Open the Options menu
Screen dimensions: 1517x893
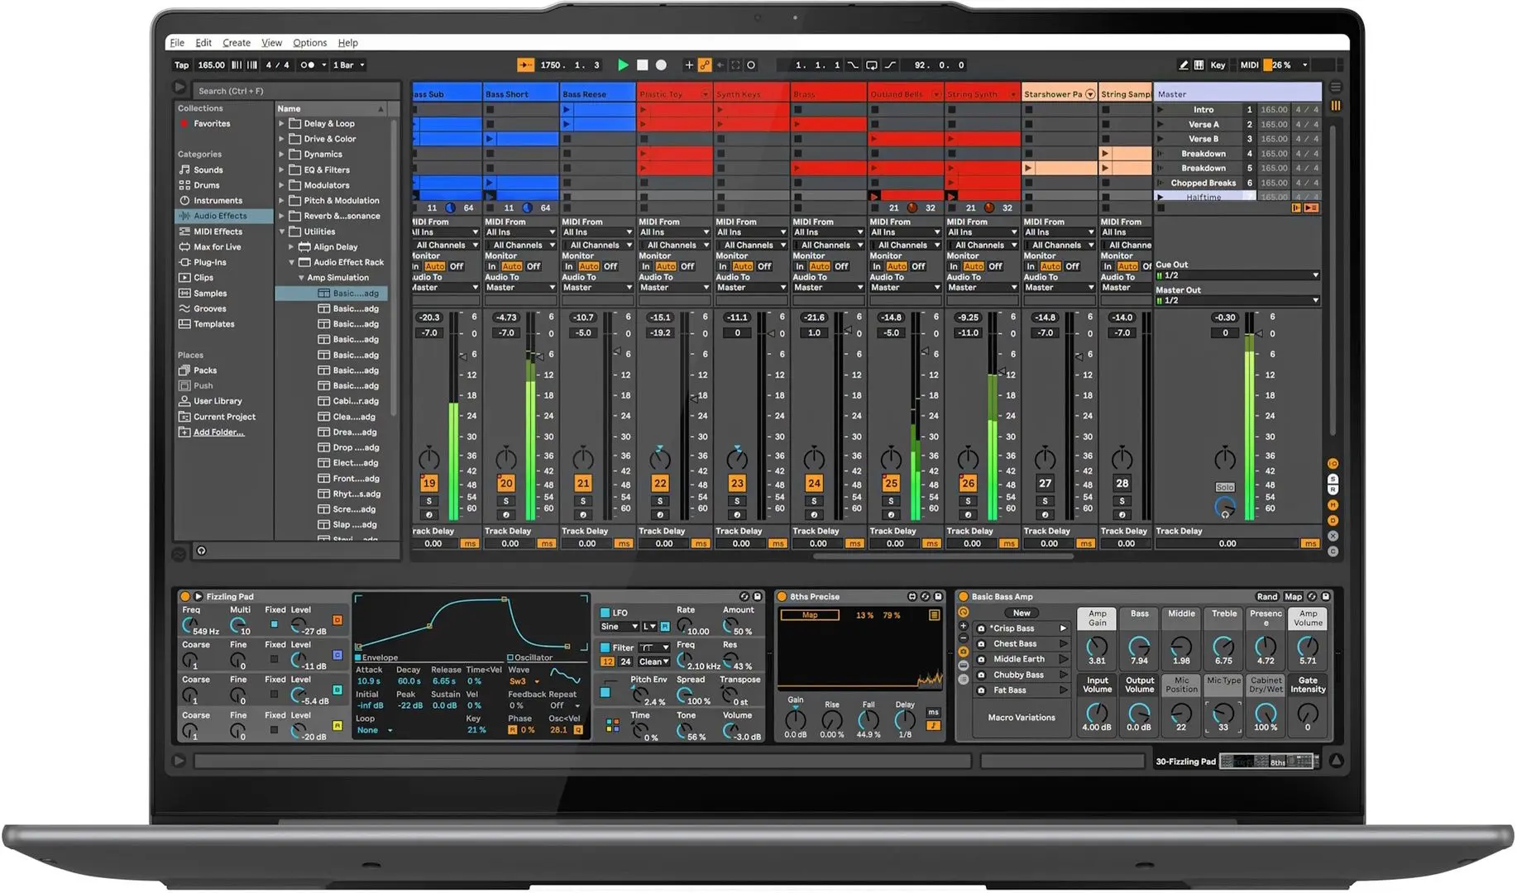click(x=309, y=42)
